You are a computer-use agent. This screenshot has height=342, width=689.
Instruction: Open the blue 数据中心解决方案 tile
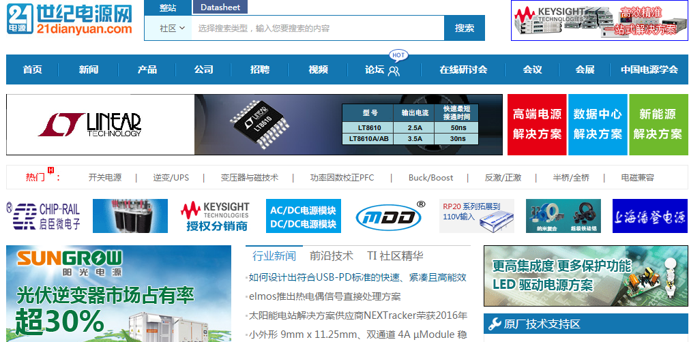click(598, 125)
